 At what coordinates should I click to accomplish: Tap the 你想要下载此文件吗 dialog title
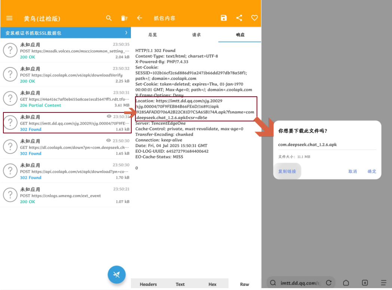(303, 131)
